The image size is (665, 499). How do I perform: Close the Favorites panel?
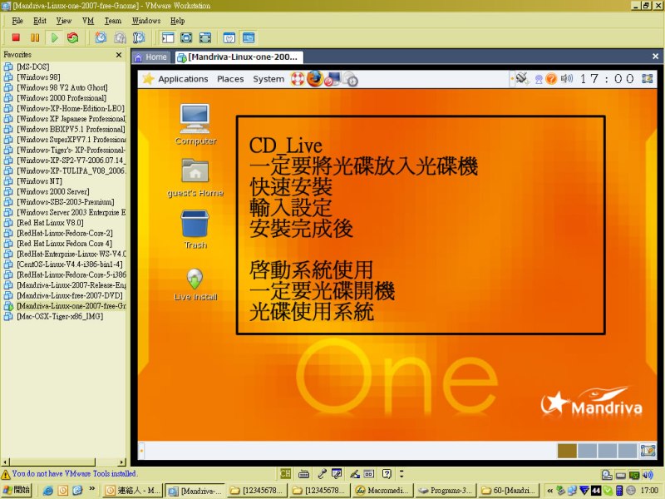119,55
